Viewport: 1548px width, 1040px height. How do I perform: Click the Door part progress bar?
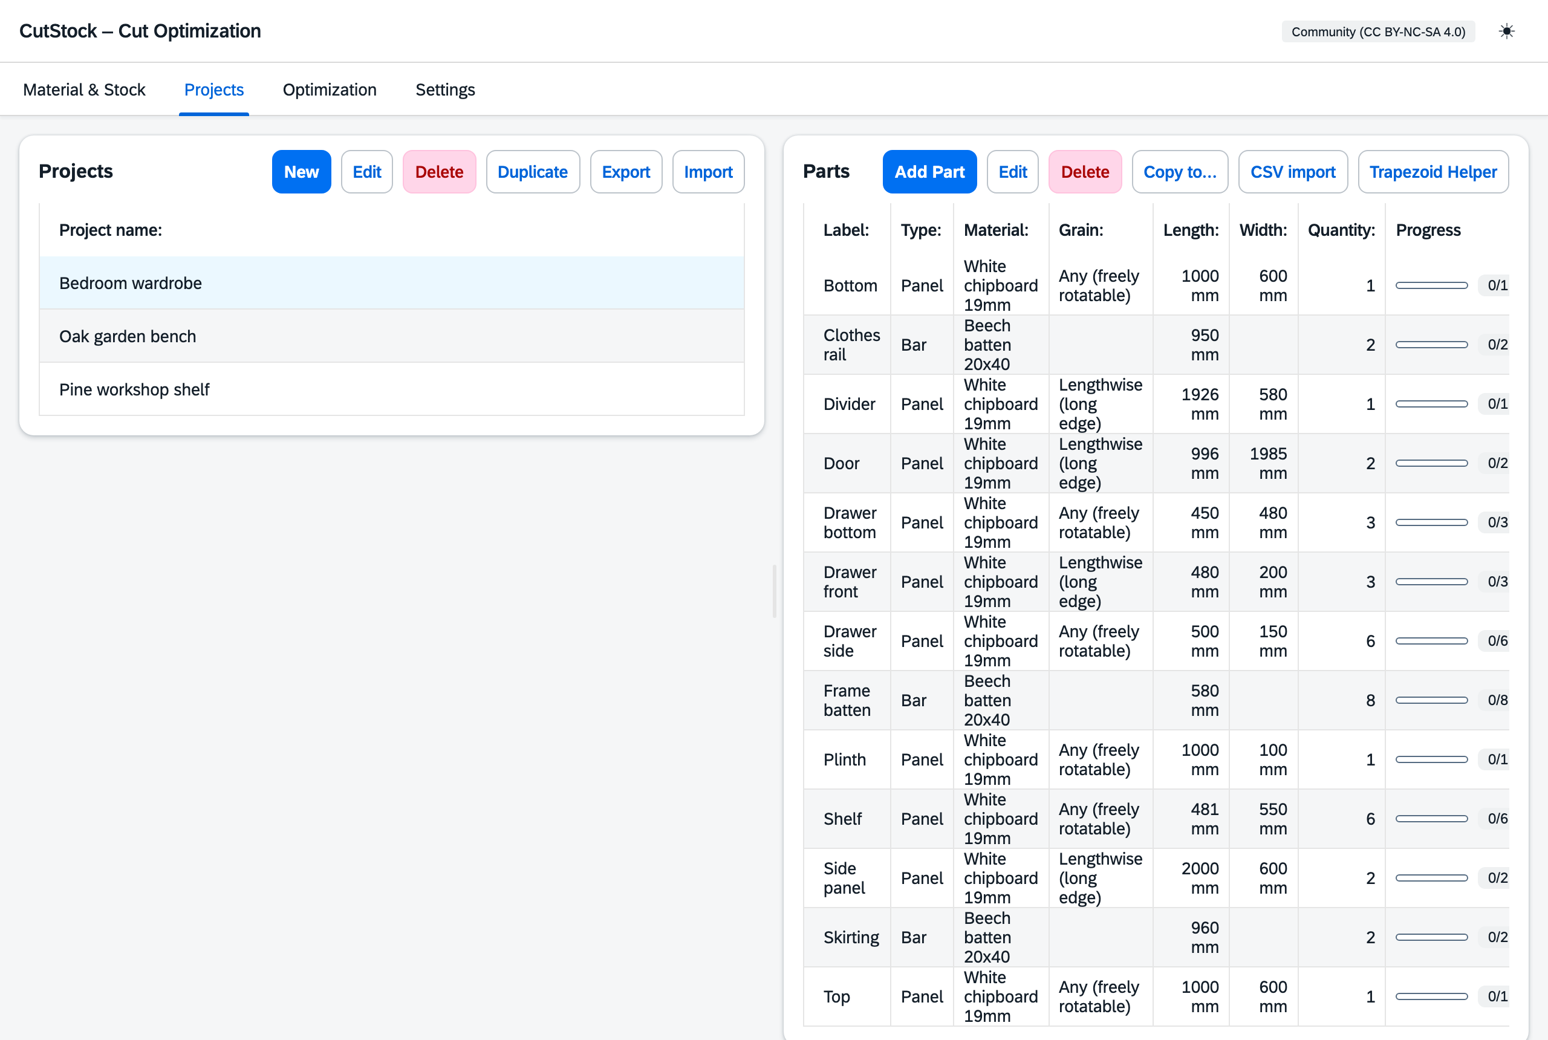coord(1431,463)
